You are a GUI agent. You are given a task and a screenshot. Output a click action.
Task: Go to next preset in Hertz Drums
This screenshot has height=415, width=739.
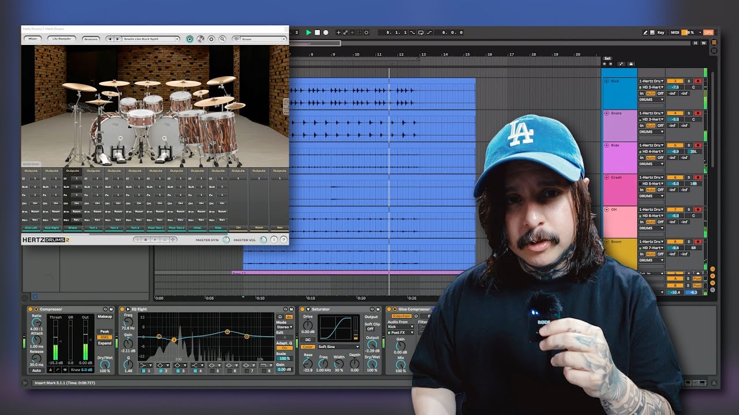pyautogui.click(x=117, y=39)
